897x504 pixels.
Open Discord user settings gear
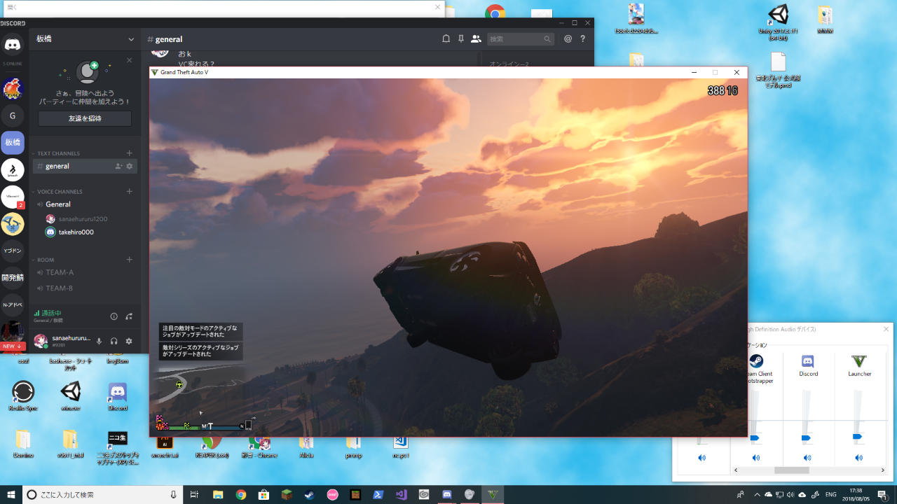pos(129,341)
